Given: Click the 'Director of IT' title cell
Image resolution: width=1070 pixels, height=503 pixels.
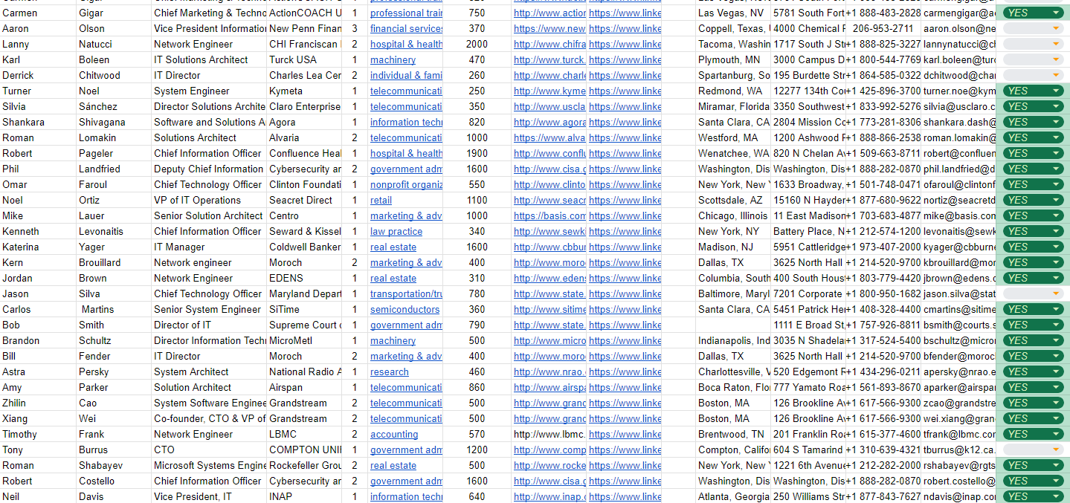Looking at the screenshot, I should (x=209, y=325).
